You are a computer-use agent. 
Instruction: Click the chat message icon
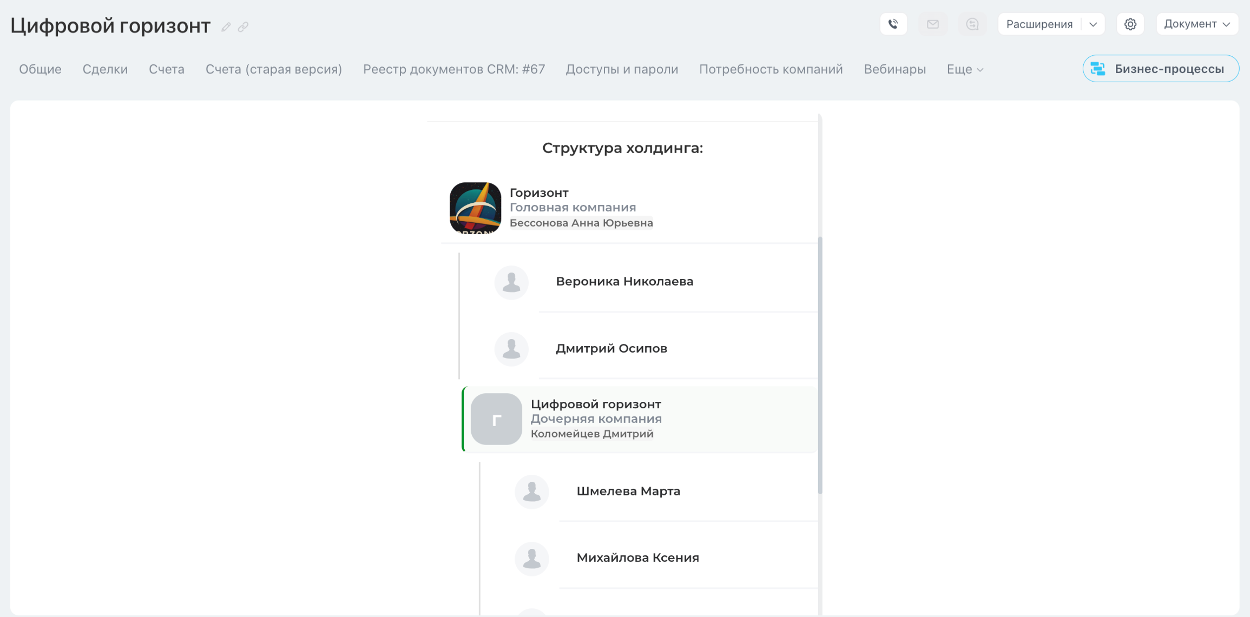click(972, 24)
